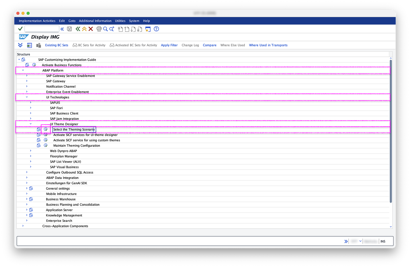Viewport: 410px width, 267px height.
Task: Open the System menu
Action: click(134, 21)
